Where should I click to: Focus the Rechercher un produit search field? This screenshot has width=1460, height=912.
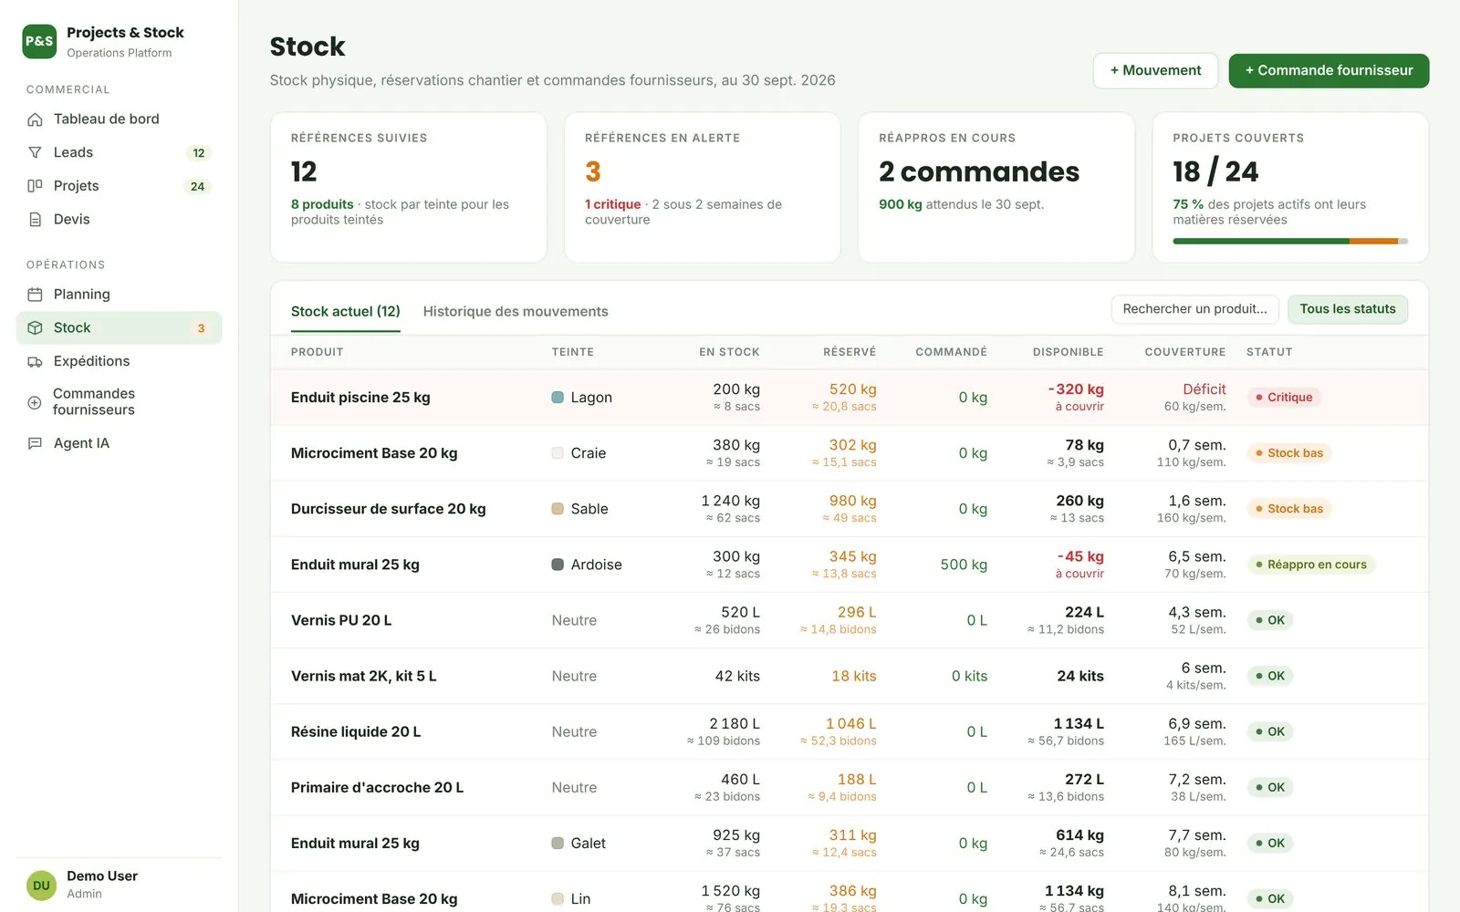1194,309
